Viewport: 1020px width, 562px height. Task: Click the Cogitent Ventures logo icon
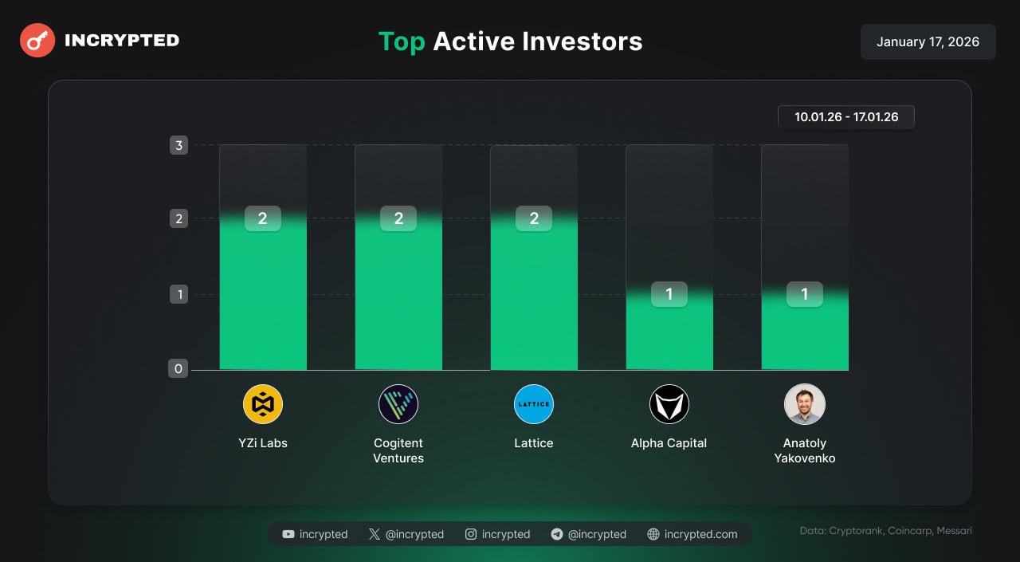[x=398, y=404]
